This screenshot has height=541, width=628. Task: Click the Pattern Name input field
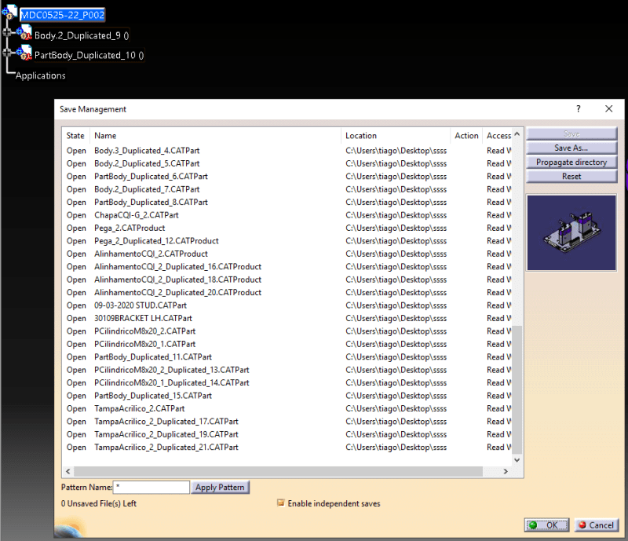(152, 488)
